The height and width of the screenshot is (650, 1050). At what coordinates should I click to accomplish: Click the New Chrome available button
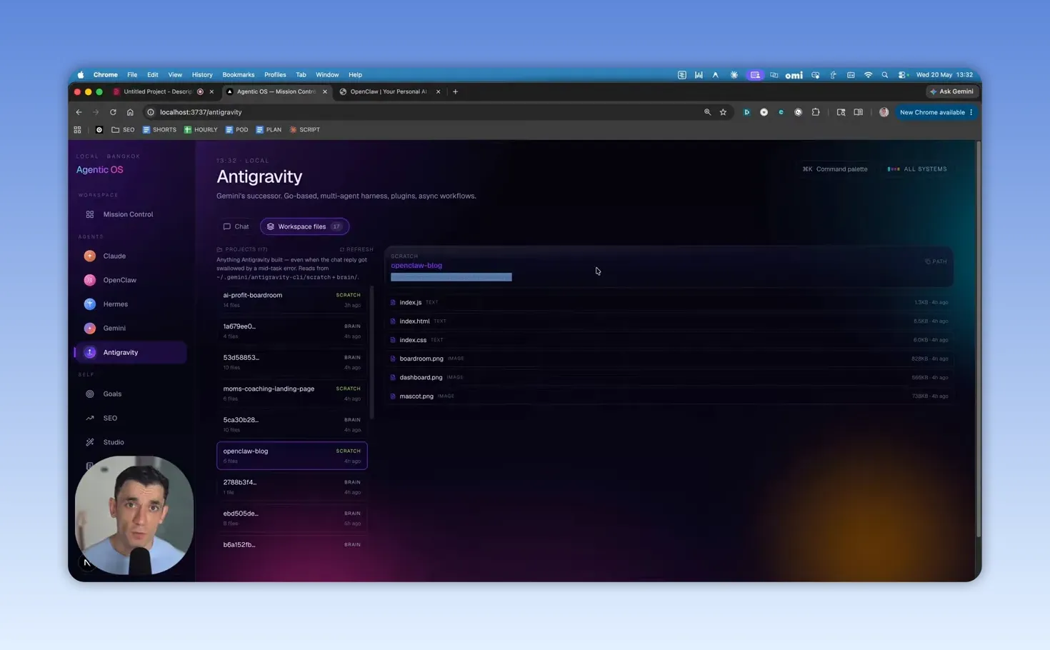click(x=936, y=112)
